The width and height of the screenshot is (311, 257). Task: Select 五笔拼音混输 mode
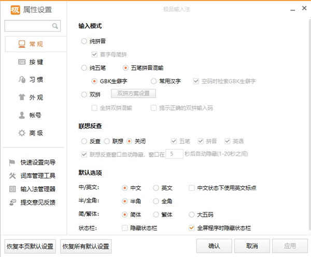[x=125, y=68]
